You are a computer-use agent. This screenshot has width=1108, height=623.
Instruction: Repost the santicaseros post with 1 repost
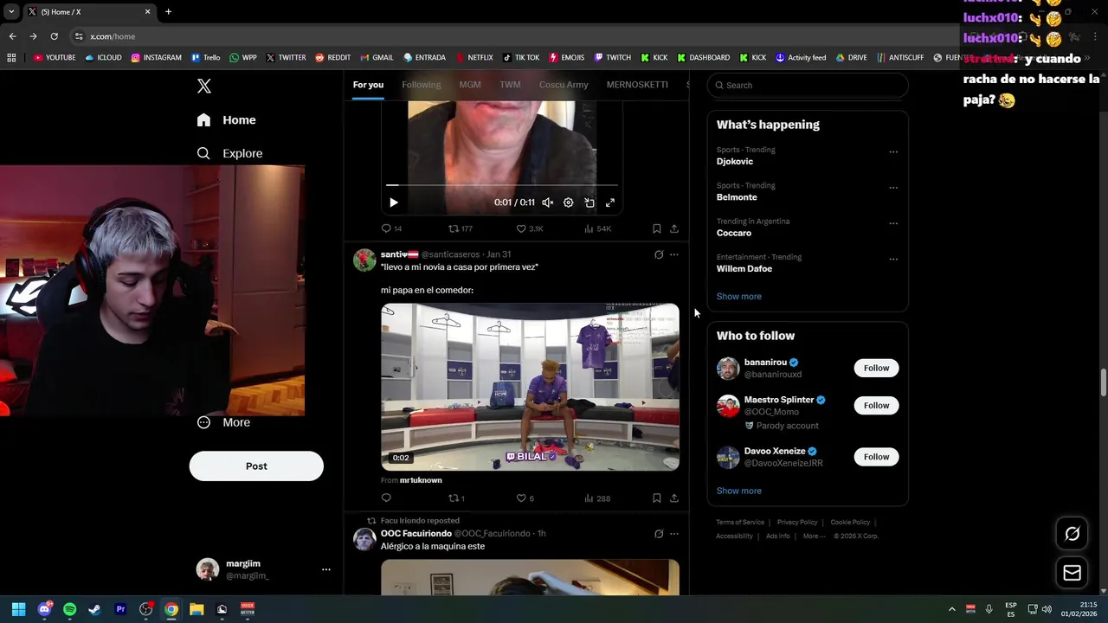[456, 498]
